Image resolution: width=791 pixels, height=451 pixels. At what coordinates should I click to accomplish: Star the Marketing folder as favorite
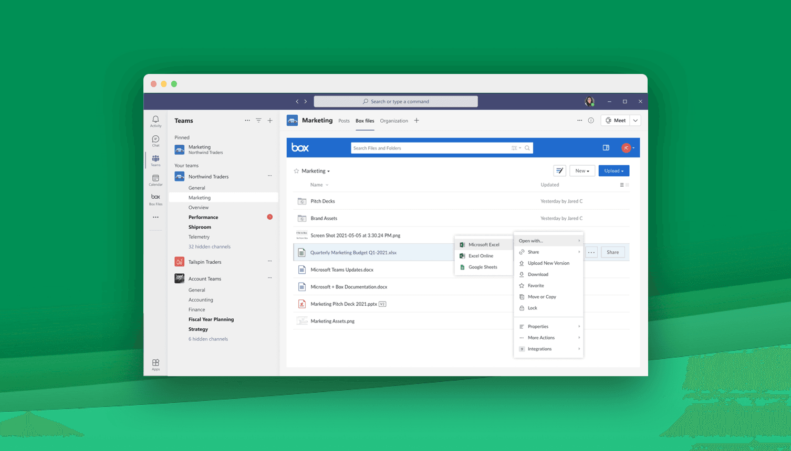296,171
